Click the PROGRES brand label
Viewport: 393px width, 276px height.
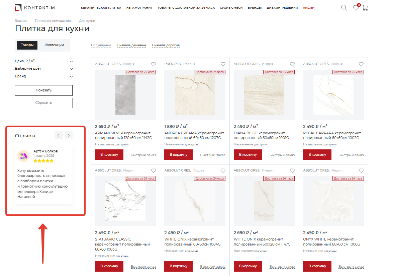click(173, 64)
